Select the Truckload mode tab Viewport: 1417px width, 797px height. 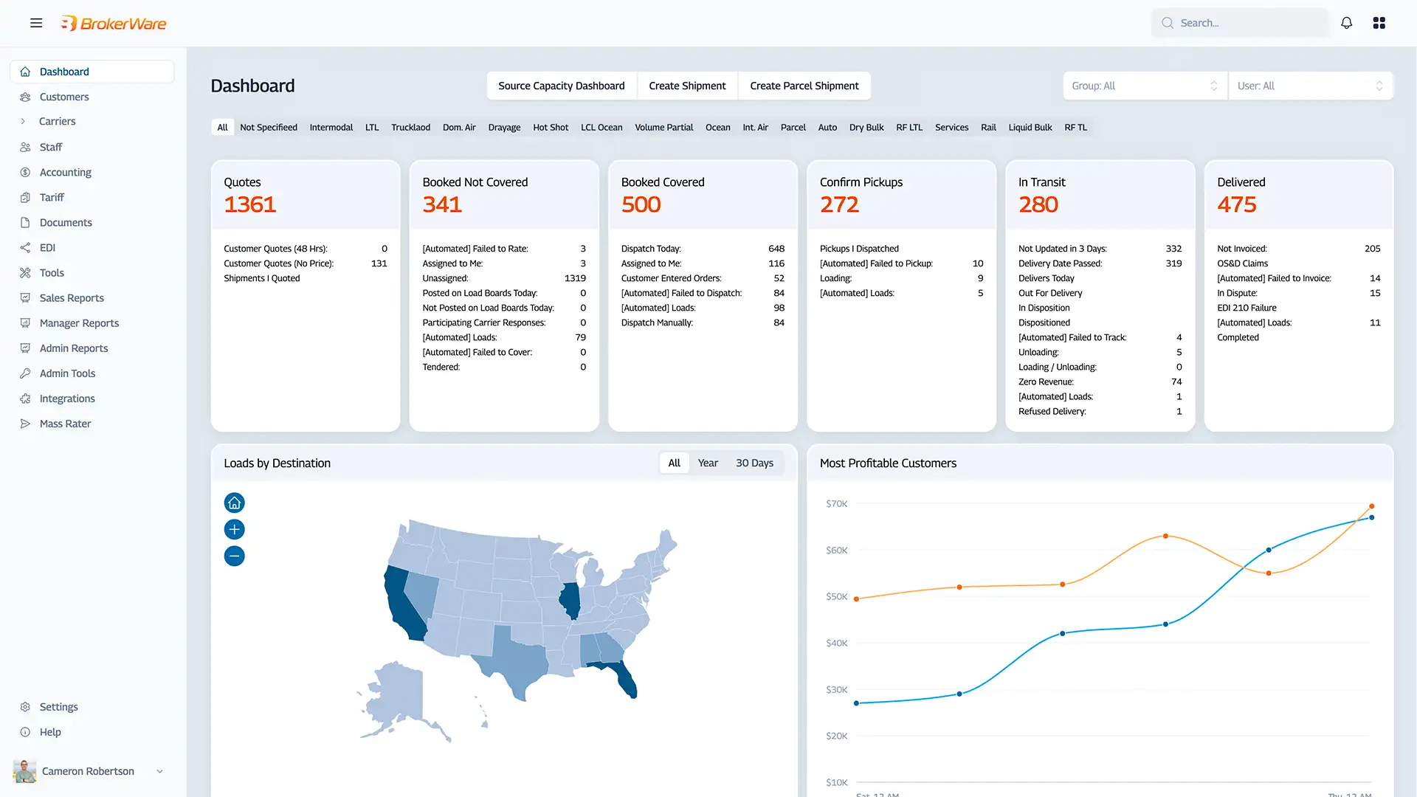[410, 128]
